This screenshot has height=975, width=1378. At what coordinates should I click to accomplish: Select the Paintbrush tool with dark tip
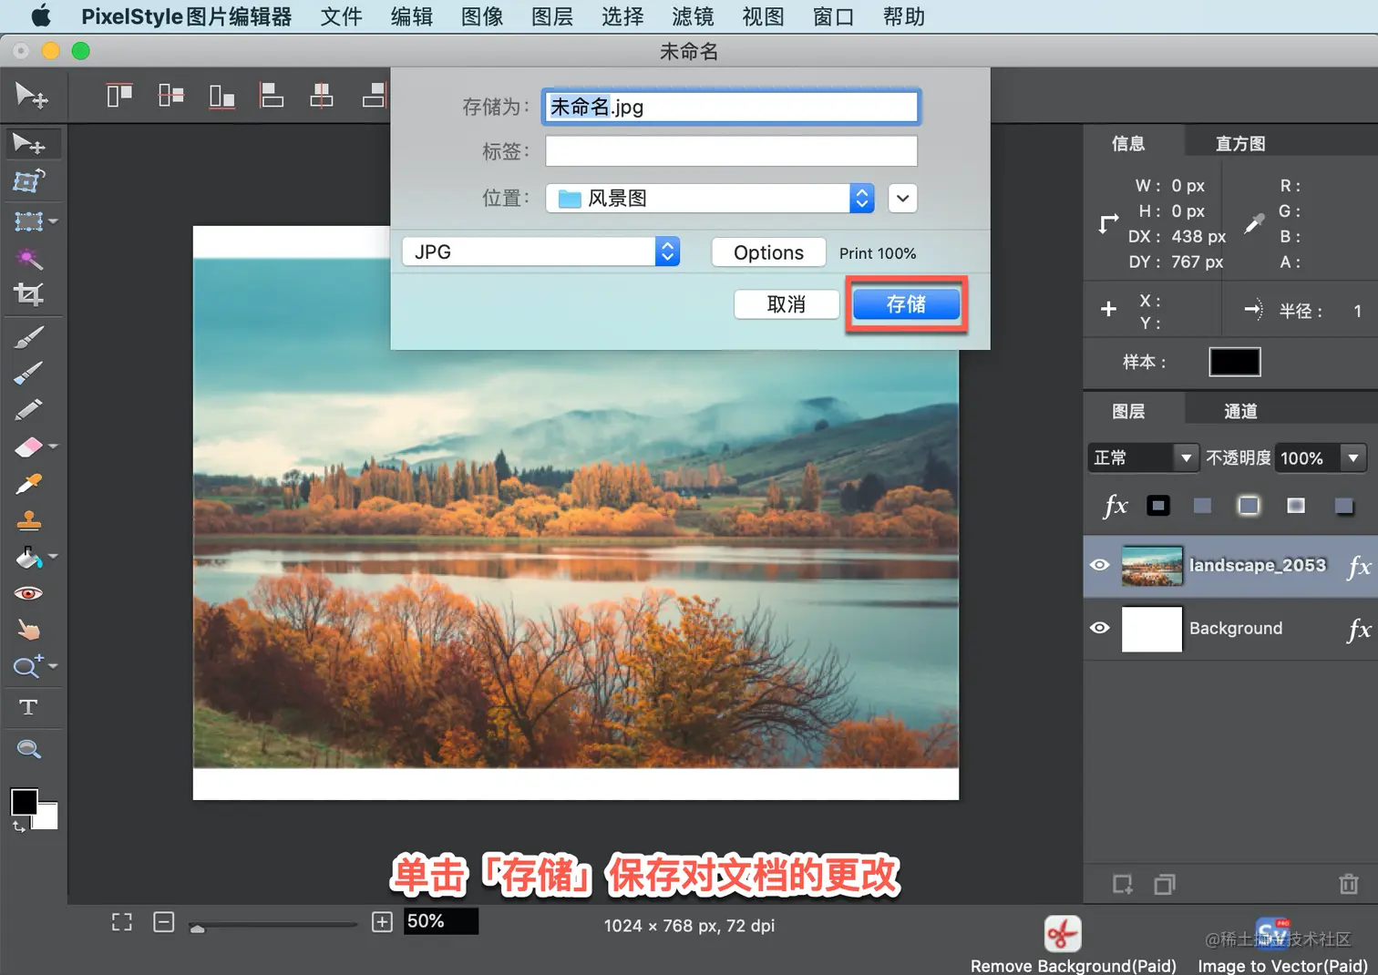tap(28, 338)
